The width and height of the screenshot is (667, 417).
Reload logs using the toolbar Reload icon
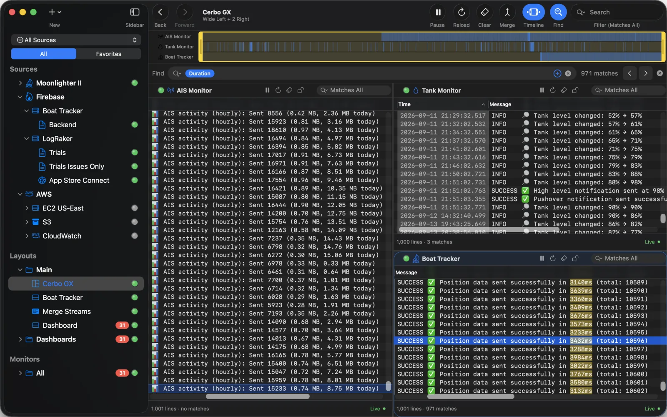(461, 13)
